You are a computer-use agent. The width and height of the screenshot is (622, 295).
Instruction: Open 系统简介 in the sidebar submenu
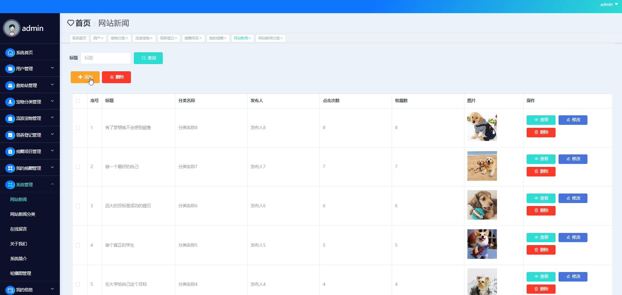[18, 259]
